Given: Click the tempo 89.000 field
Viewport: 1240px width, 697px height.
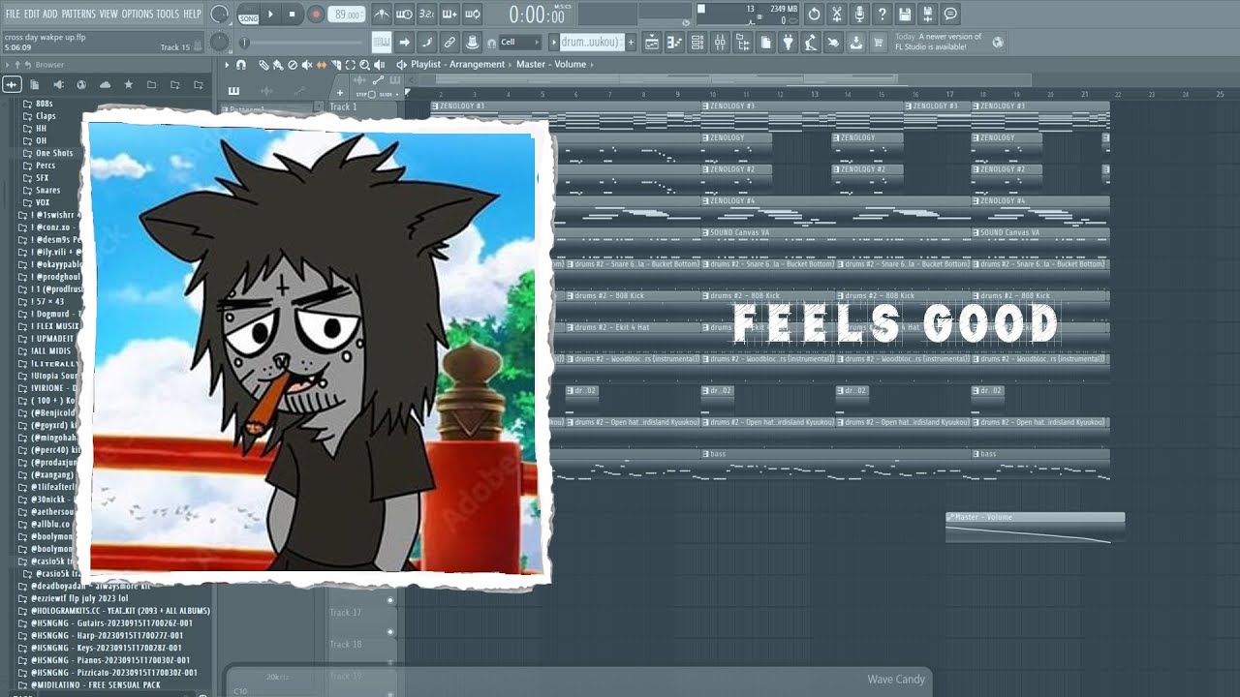Looking at the screenshot, I should (346, 15).
